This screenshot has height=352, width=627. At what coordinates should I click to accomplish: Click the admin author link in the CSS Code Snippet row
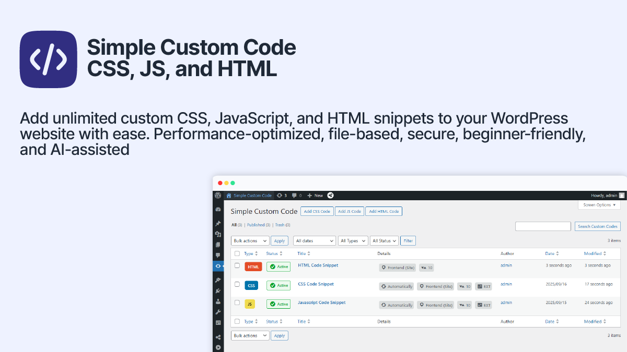point(506,284)
